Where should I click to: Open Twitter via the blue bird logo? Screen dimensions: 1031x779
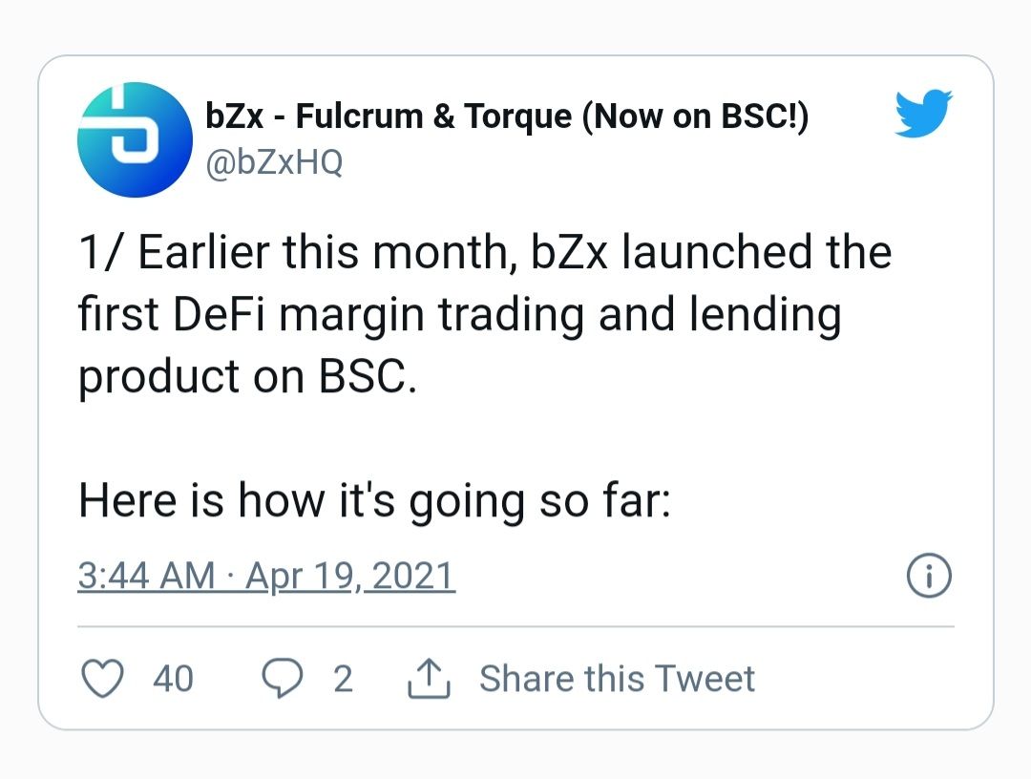click(x=923, y=114)
